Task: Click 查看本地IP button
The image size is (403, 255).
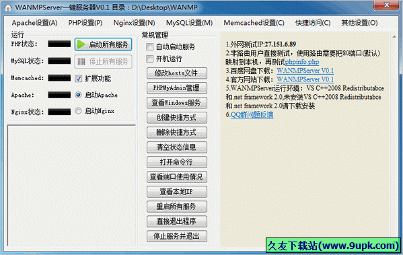Action: (x=177, y=192)
